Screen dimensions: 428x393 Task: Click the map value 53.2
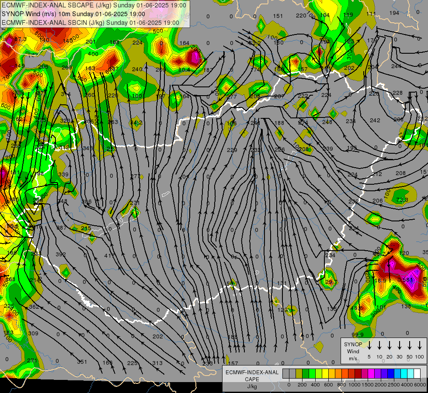[254, 43]
